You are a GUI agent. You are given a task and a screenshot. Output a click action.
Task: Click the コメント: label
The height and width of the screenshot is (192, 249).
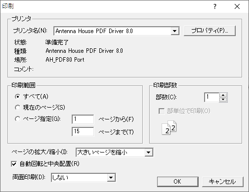tap(24, 69)
